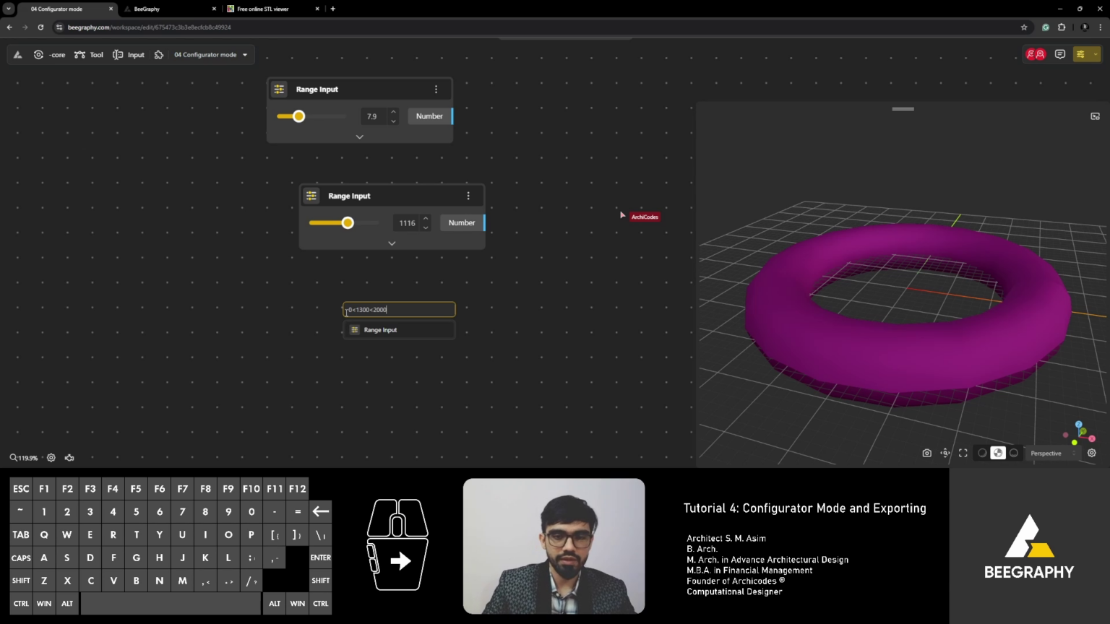Click the Input category icon

(118, 54)
